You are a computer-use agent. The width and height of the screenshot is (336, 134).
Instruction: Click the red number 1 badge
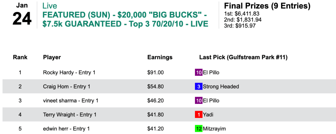pos(199,115)
